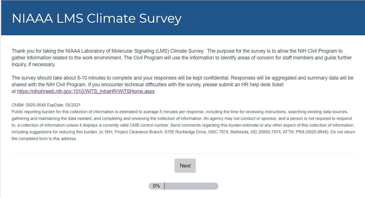The width and height of the screenshot is (365, 198).
Task: Click the horizontal divider above Next
Action: click(183, 153)
